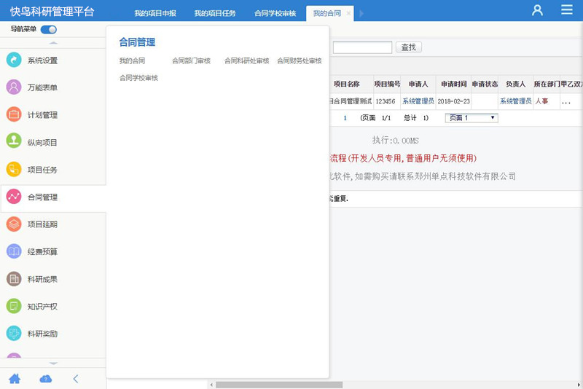Click the search input field
The width and height of the screenshot is (583, 389).
click(x=362, y=47)
